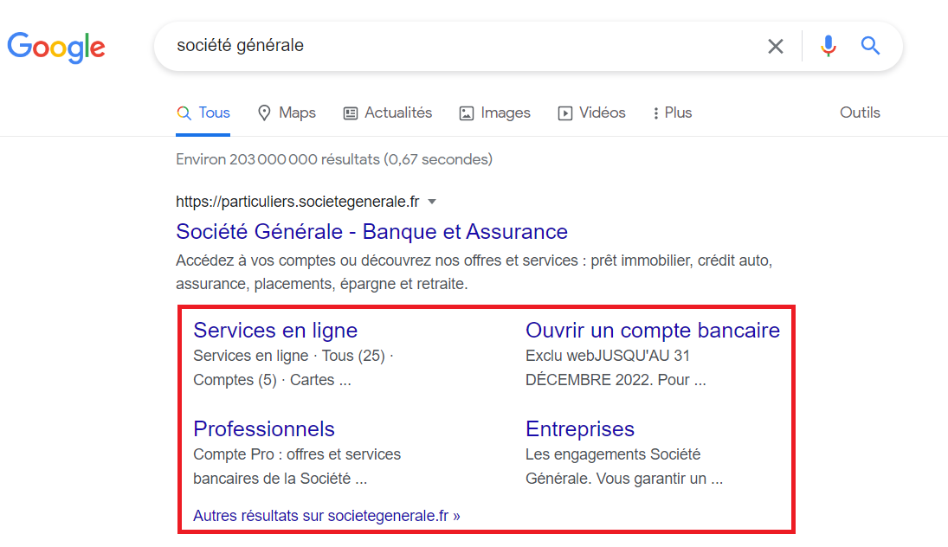
Task: Open the Société Générale main result link
Action: (371, 231)
